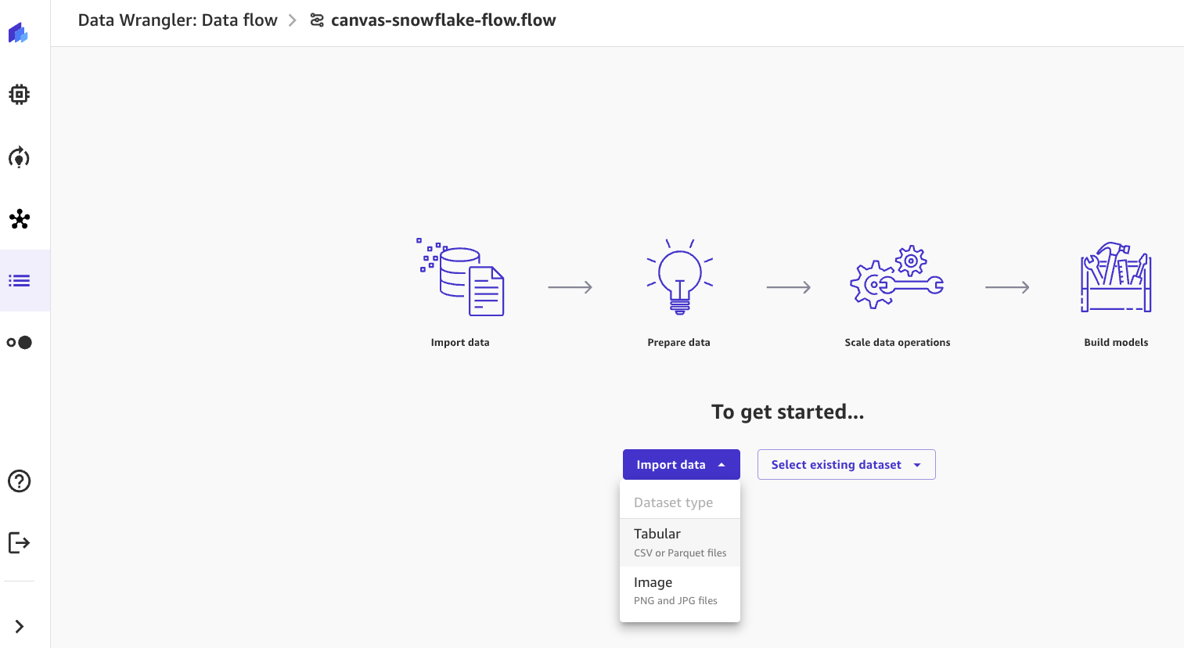Open the circular-arrow lightbulb icon in sidebar
Screen dimensions: 1184x648
(19, 157)
